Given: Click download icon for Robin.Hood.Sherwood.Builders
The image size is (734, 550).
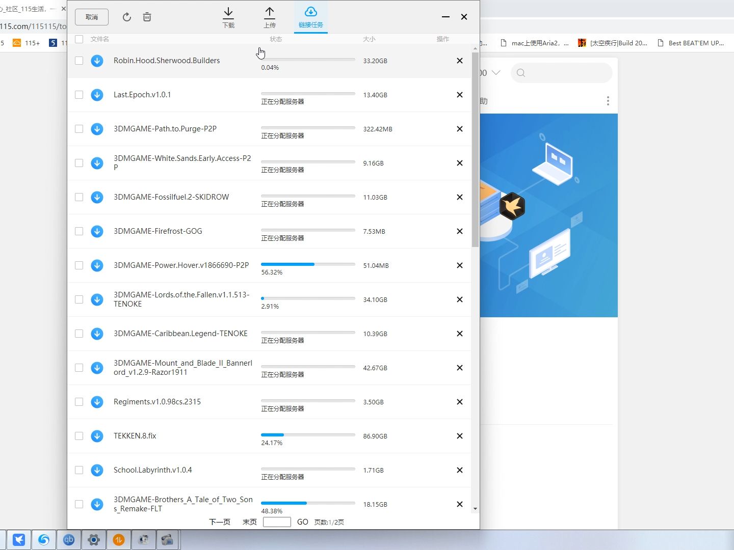Looking at the screenshot, I should coord(97,61).
